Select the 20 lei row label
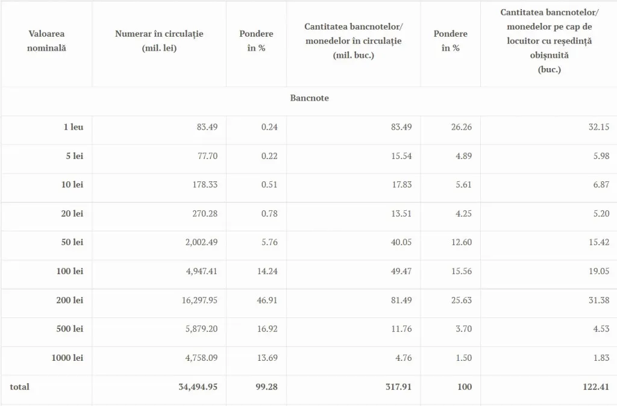This screenshot has height=406, width=617. pyautogui.click(x=72, y=214)
